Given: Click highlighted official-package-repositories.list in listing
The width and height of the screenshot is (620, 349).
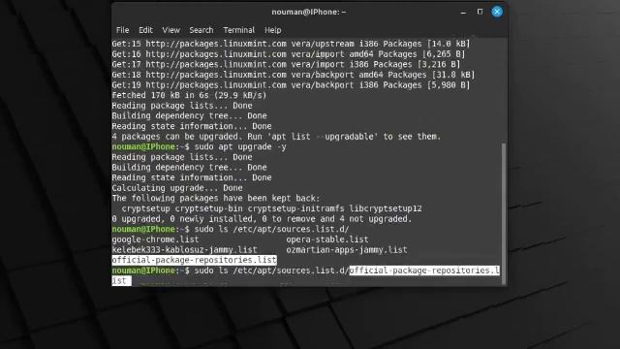Looking at the screenshot, I should point(194,260).
